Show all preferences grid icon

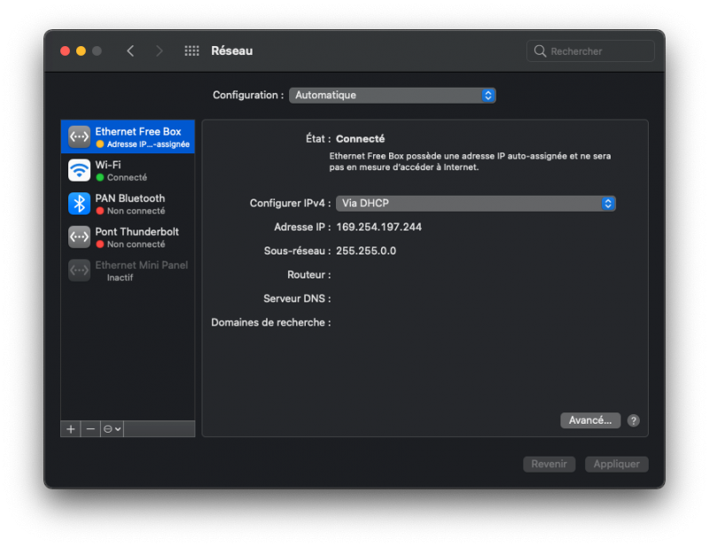[x=191, y=51]
